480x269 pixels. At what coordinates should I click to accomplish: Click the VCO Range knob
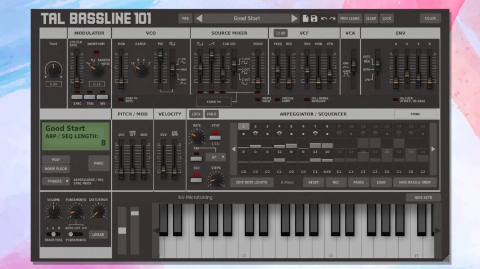click(x=141, y=70)
